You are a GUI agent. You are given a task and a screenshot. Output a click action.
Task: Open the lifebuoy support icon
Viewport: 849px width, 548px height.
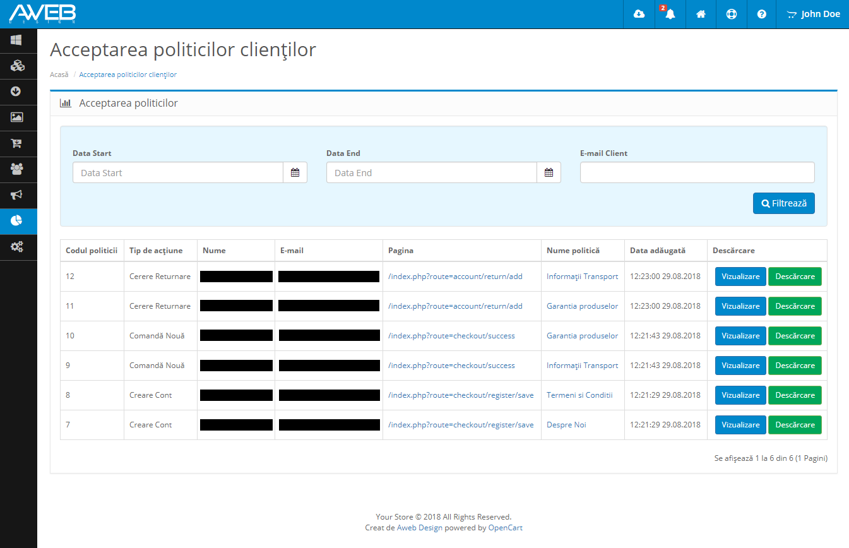coord(732,14)
